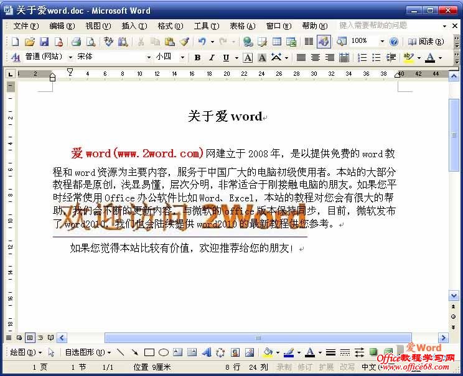
Task: Undo the last action
Action: click(x=202, y=42)
